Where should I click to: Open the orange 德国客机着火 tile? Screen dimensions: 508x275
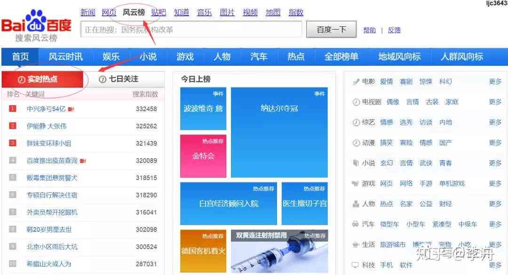point(203,251)
